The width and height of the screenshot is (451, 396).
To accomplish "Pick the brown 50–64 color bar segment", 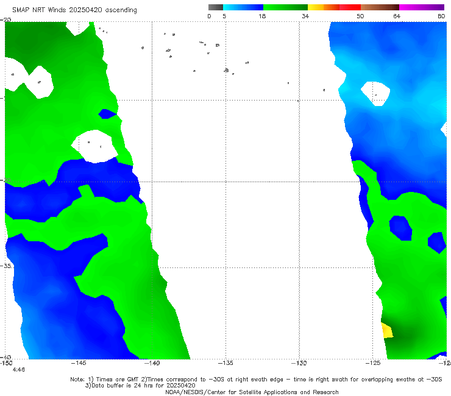I will [380, 7].
